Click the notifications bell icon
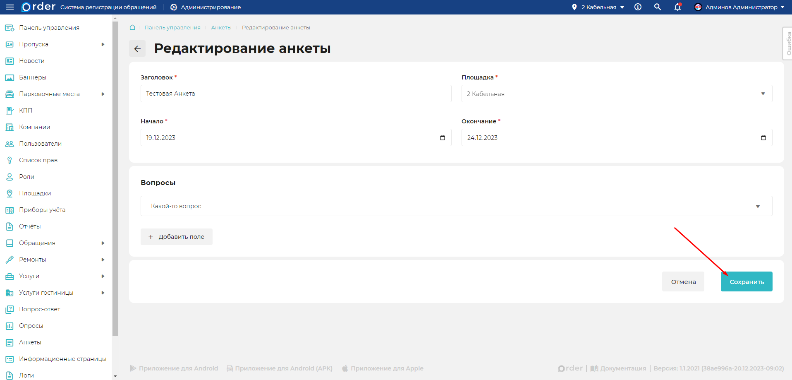The image size is (792, 380). (x=677, y=7)
